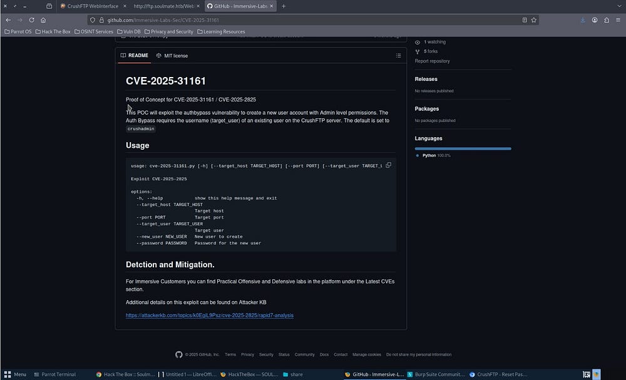The height and width of the screenshot is (380, 626).
Task: Switch to the CrushFTP Reset Password window
Action: tap(498, 374)
